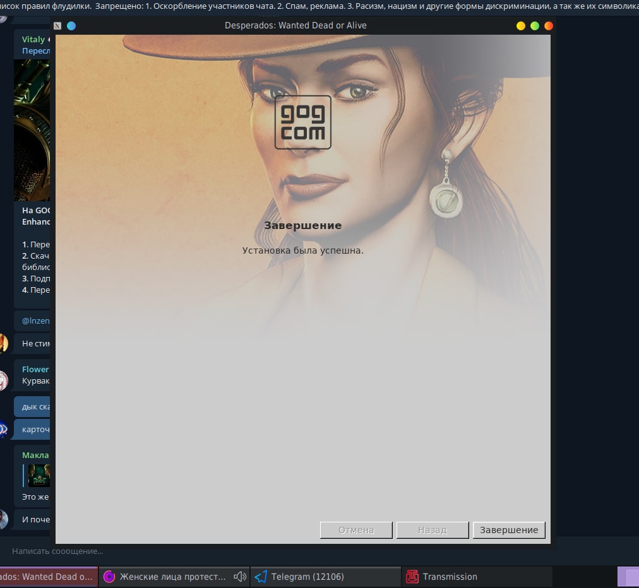Viewport: 639px width, 588px height.
Task: Click the gog.com logo in the installer
Action: (303, 122)
